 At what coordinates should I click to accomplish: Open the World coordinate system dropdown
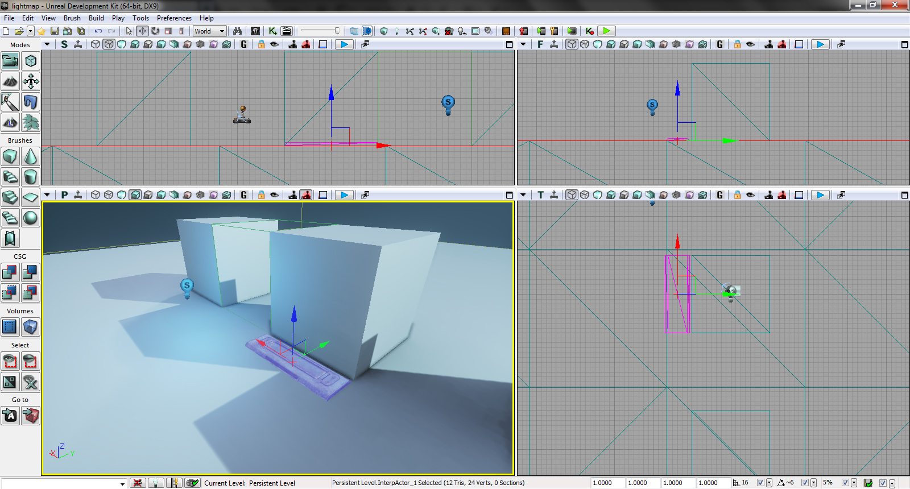pos(210,31)
